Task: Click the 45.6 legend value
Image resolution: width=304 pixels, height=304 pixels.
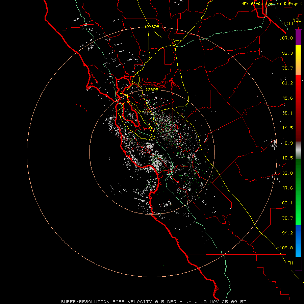Action: (287, 98)
